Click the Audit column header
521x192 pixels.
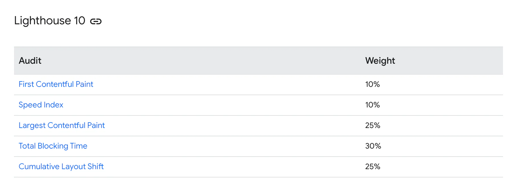(30, 61)
